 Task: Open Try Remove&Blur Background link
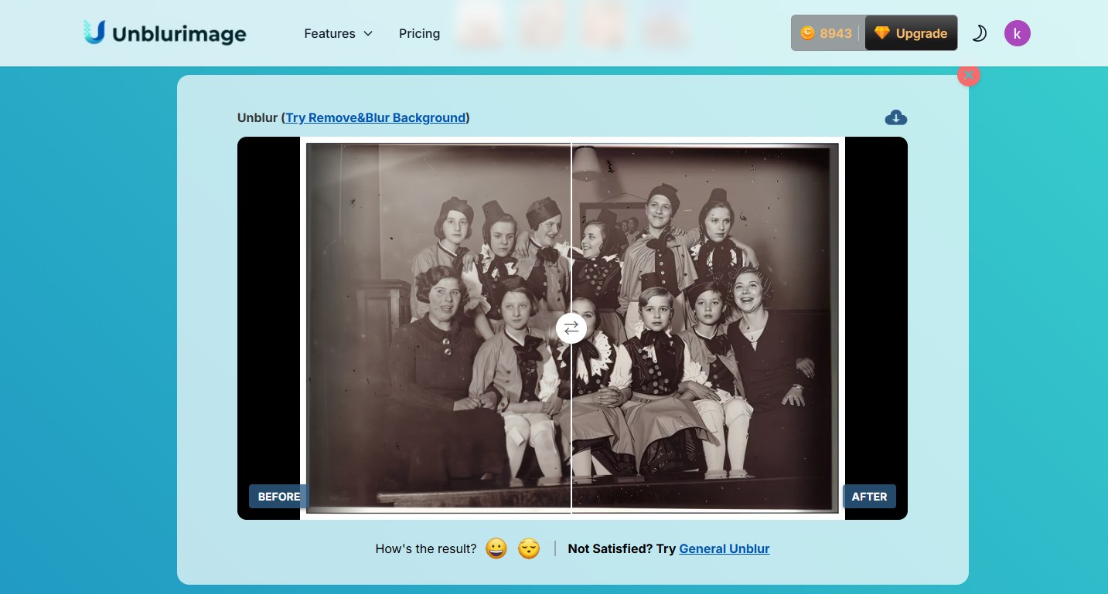click(376, 117)
